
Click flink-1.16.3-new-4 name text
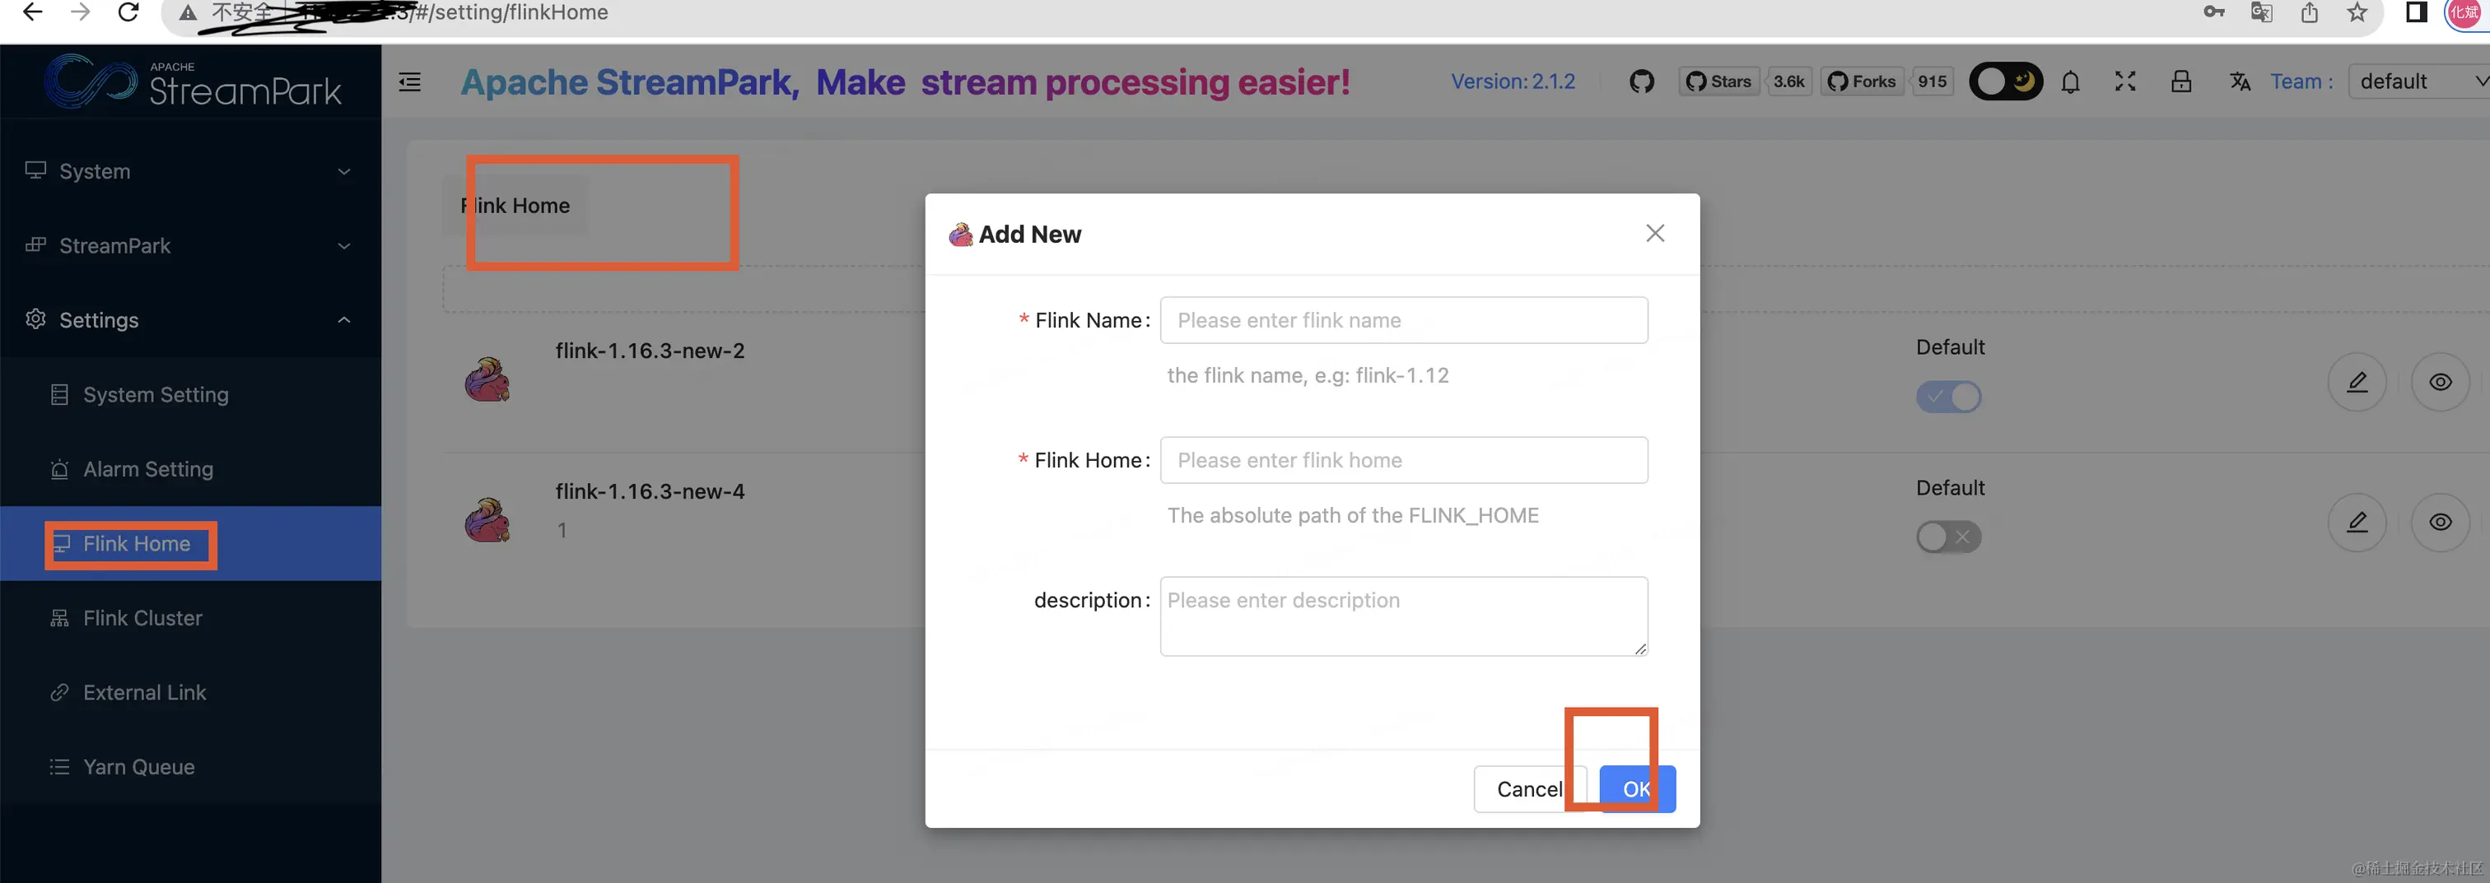(x=650, y=490)
